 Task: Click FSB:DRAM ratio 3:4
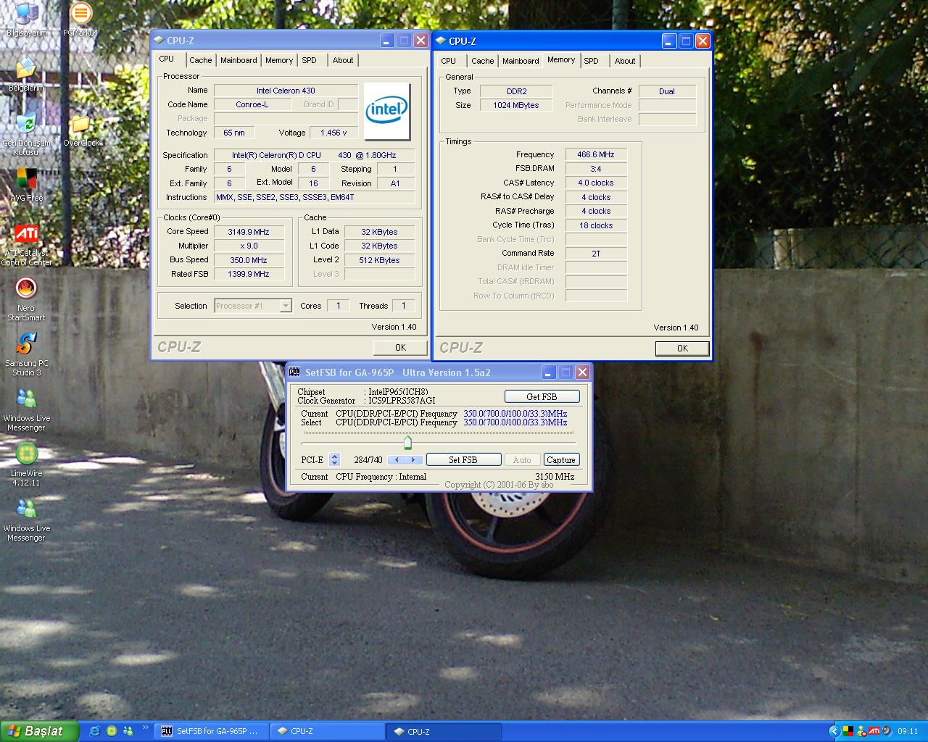pos(596,169)
